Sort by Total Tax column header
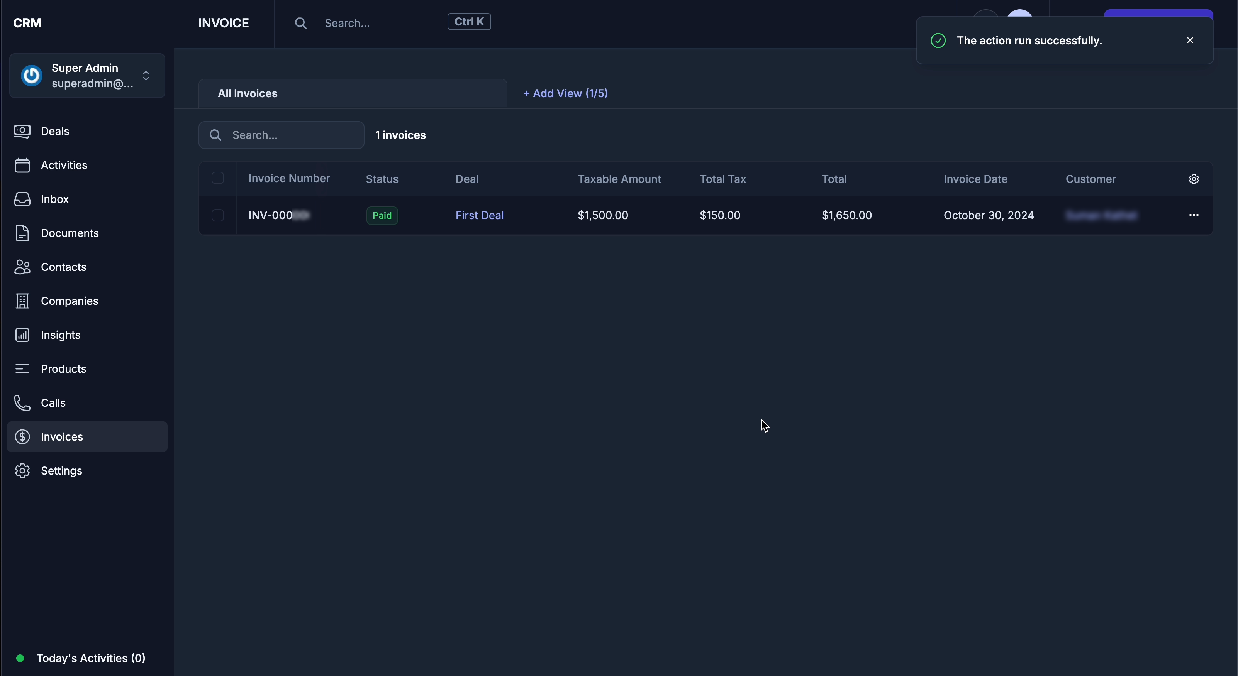1238x676 pixels. (x=722, y=179)
